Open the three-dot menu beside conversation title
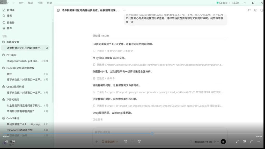 click(124, 10)
